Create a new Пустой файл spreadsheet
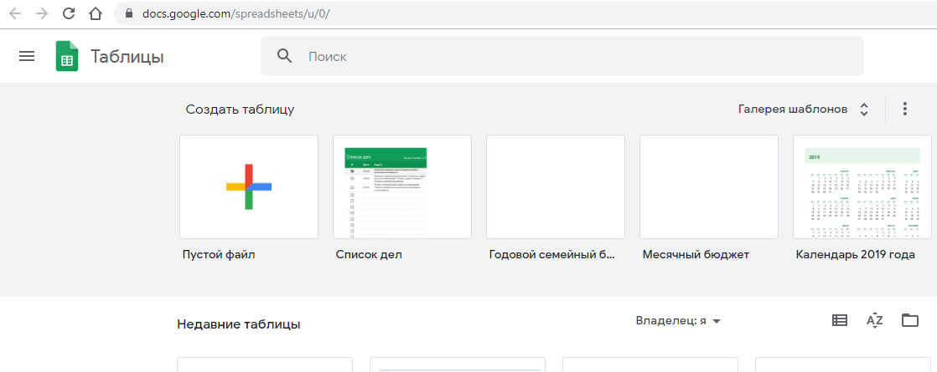 (249, 186)
